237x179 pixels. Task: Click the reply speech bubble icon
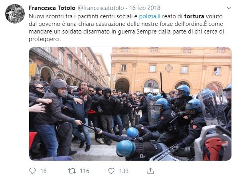[32, 171]
